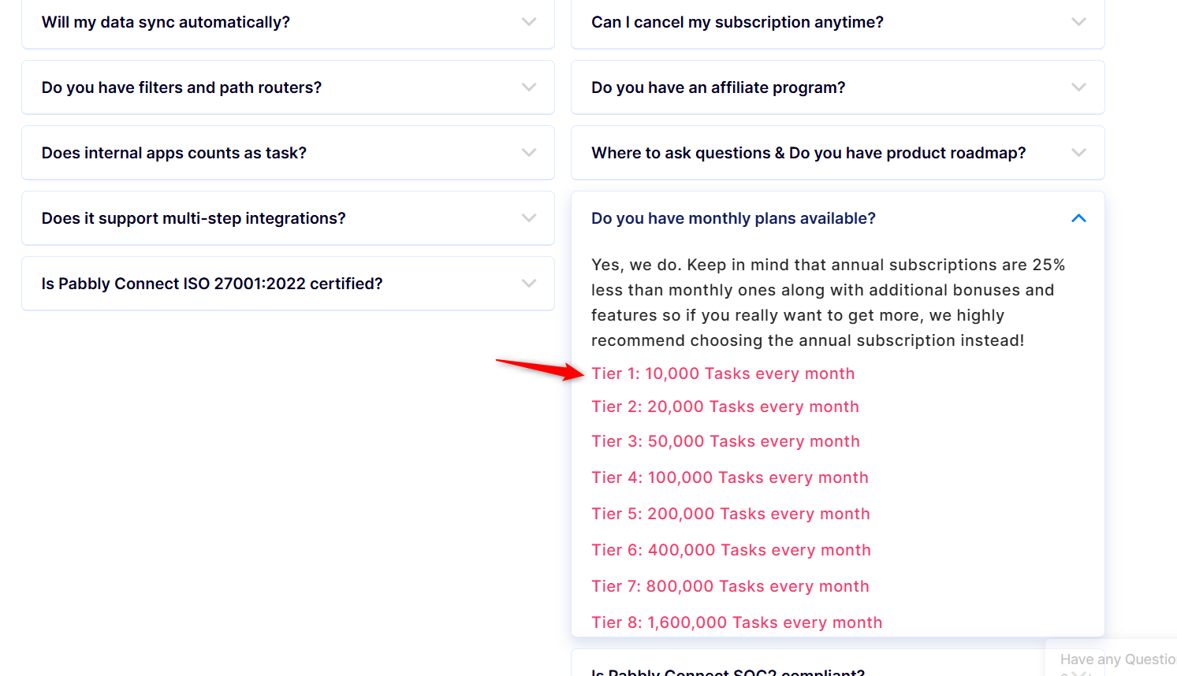The height and width of the screenshot is (676, 1177).
Task: Open Tier 1: 10,000 Tasks link
Action: (723, 373)
